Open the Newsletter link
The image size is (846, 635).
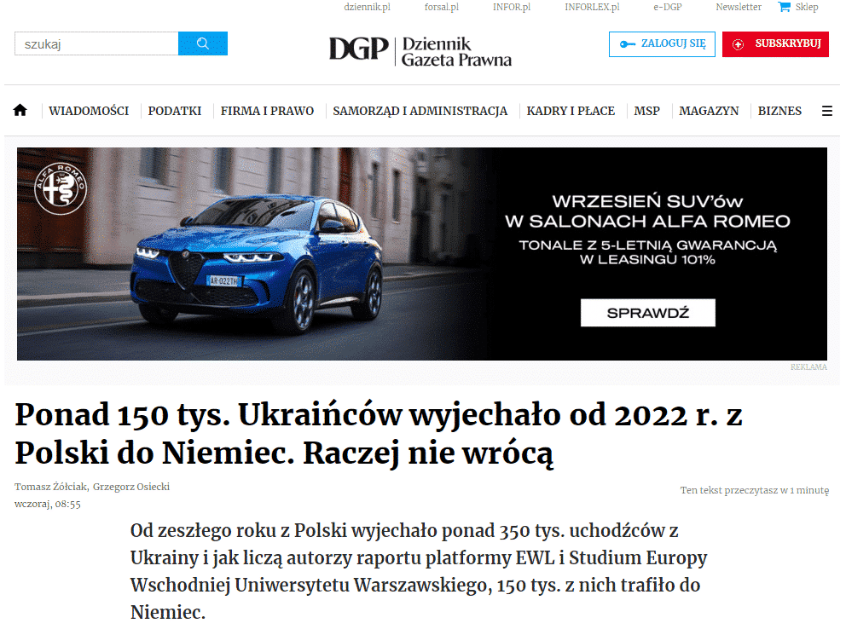(739, 7)
